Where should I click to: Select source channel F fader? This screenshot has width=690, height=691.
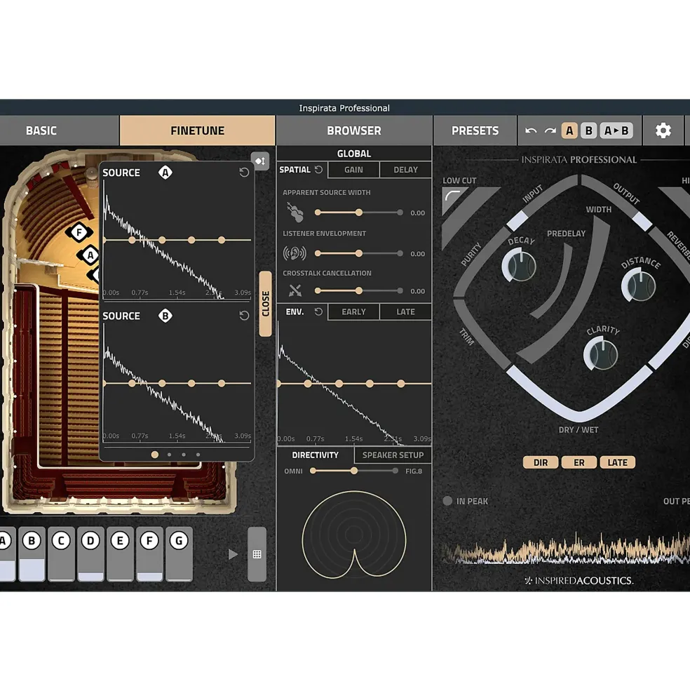pyautogui.click(x=149, y=554)
